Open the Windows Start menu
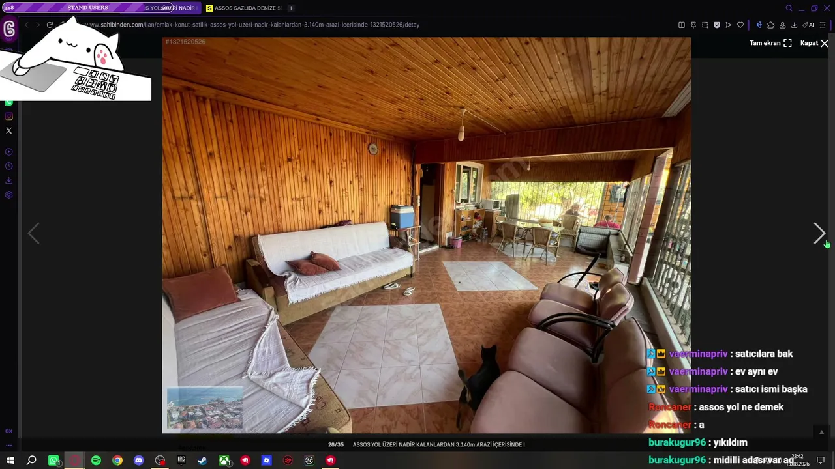 [x=10, y=461]
